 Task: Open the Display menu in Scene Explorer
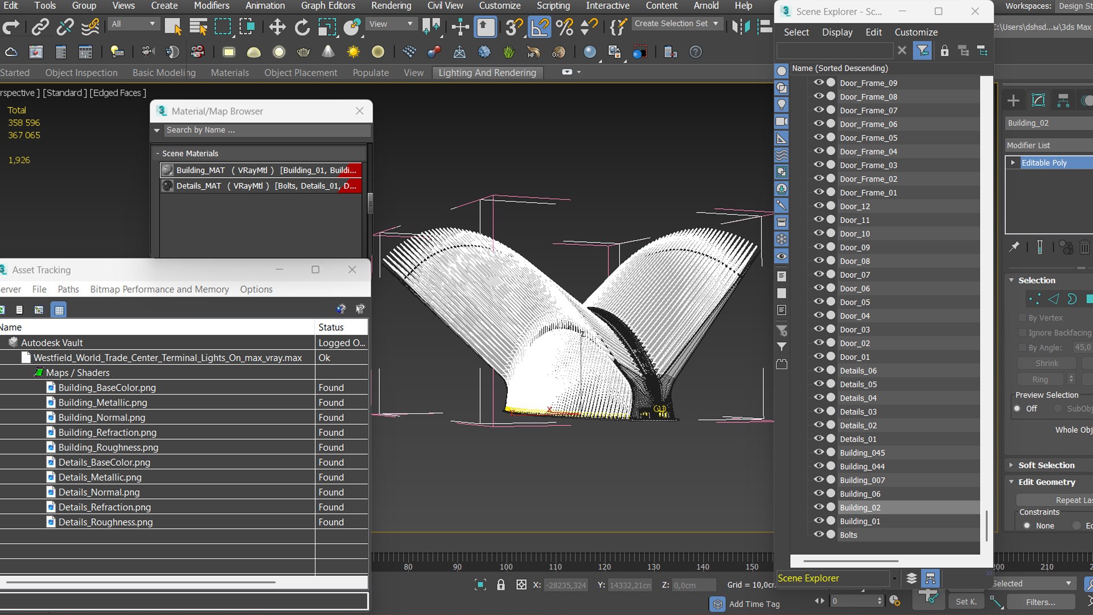(x=837, y=32)
